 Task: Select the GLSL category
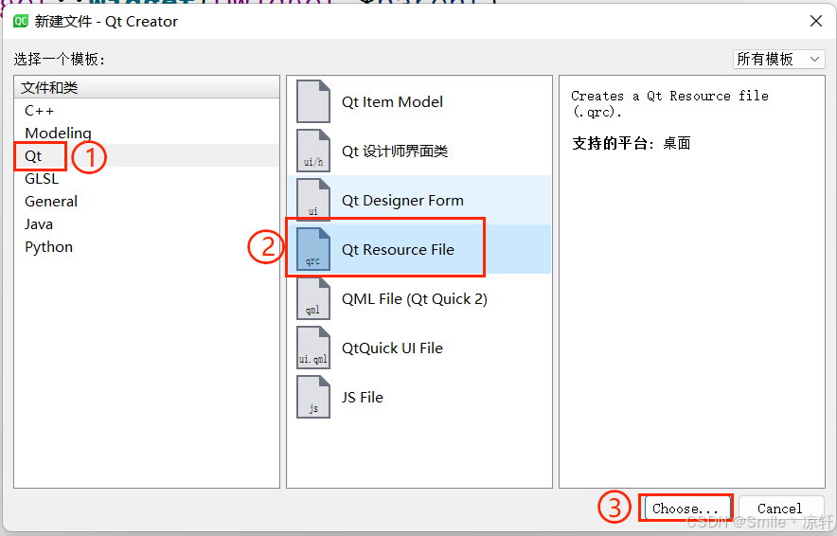pos(146,179)
